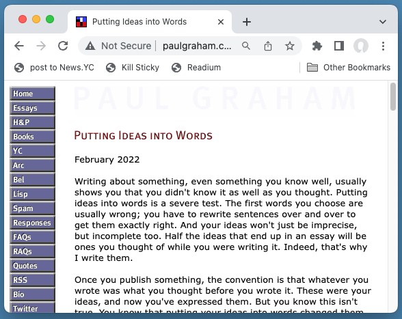Click the green window zoom button
This screenshot has height=319, width=402.
coord(50,19)
